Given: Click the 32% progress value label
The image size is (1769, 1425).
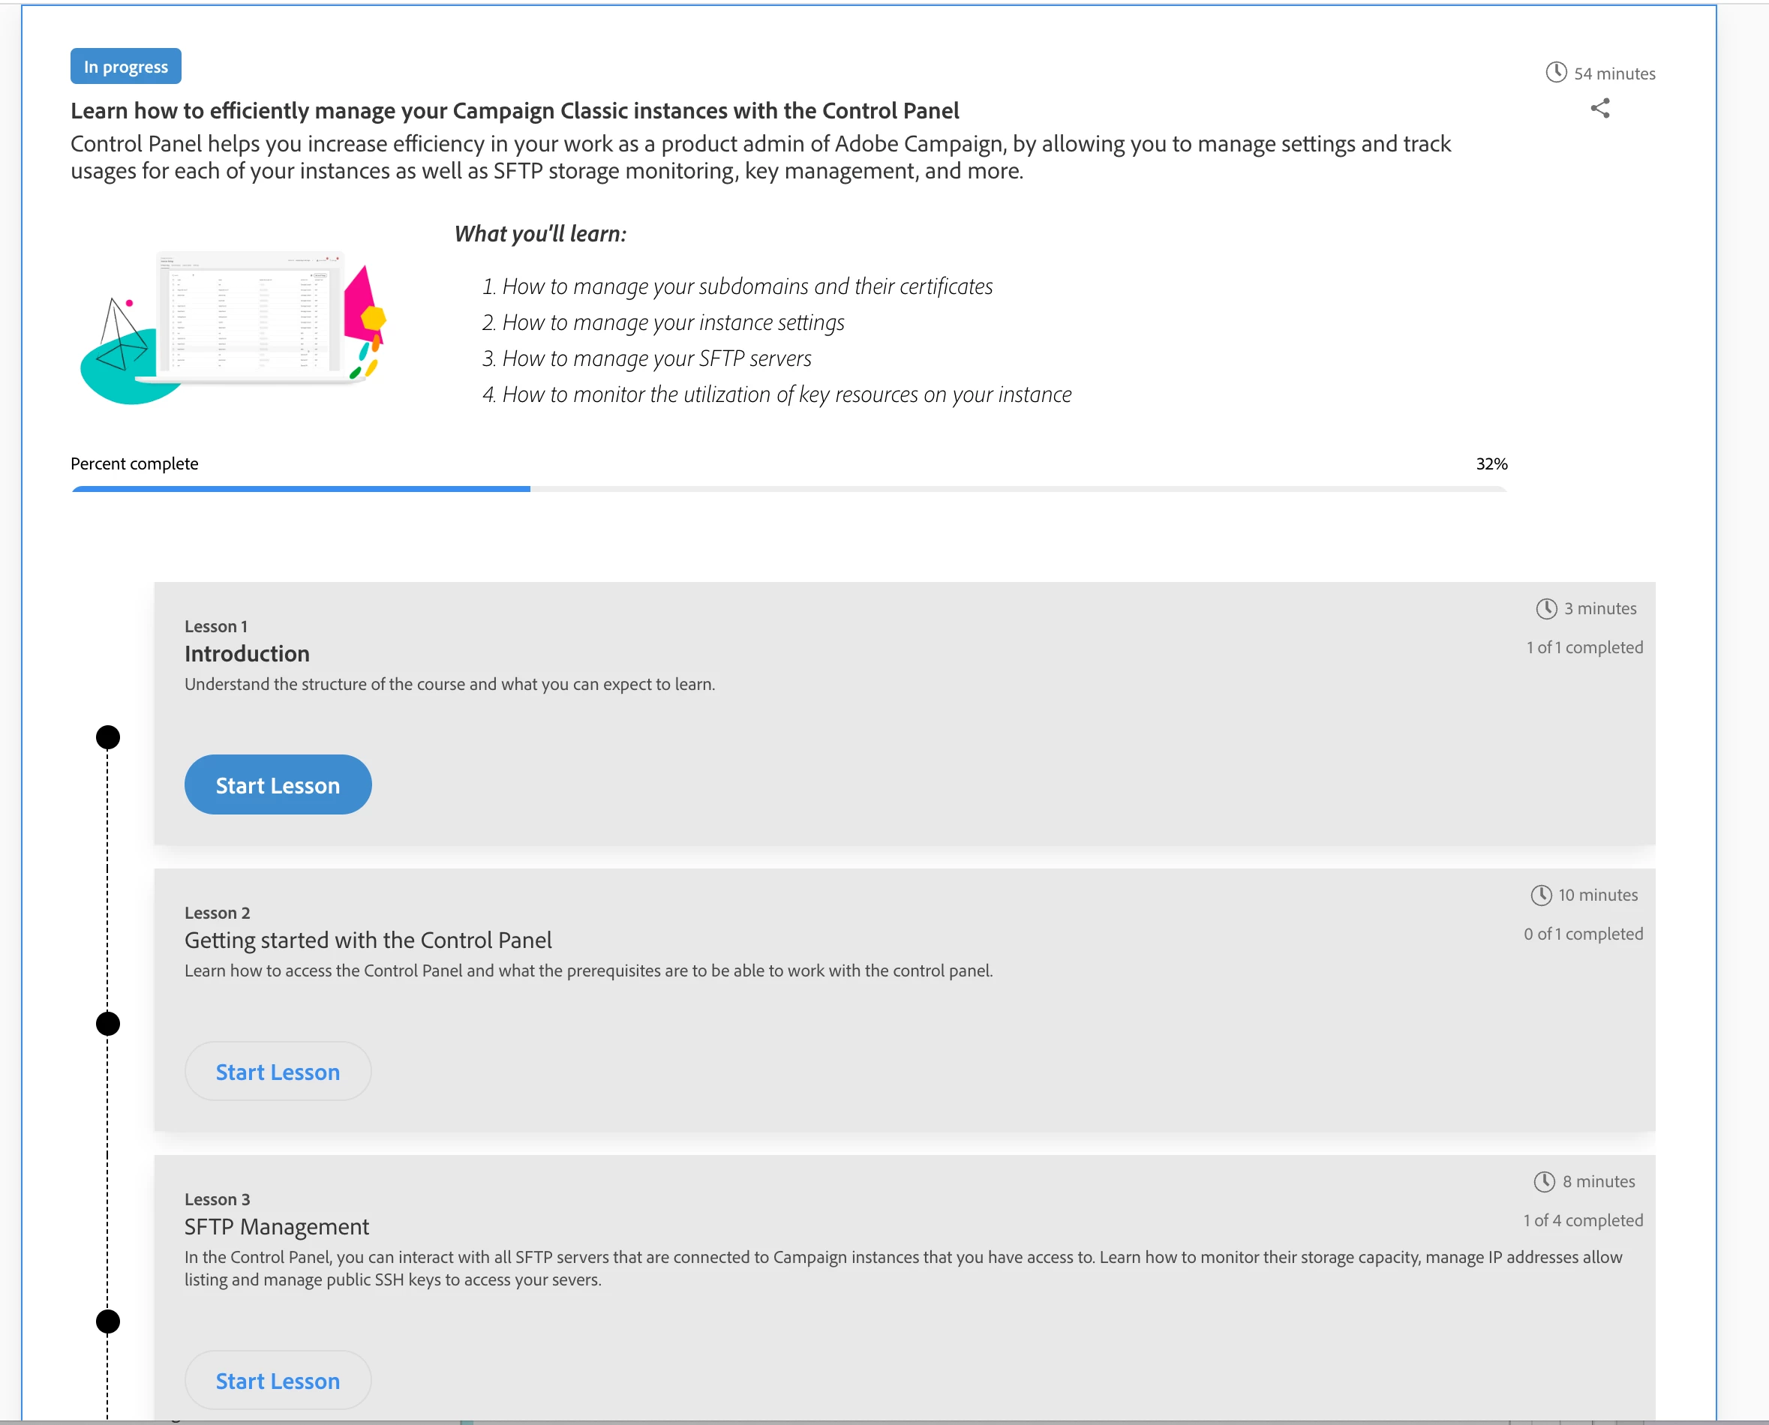Looking at the screenshot, I should point(1491,463).
